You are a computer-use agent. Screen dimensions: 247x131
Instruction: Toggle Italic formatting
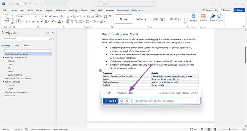23,21
